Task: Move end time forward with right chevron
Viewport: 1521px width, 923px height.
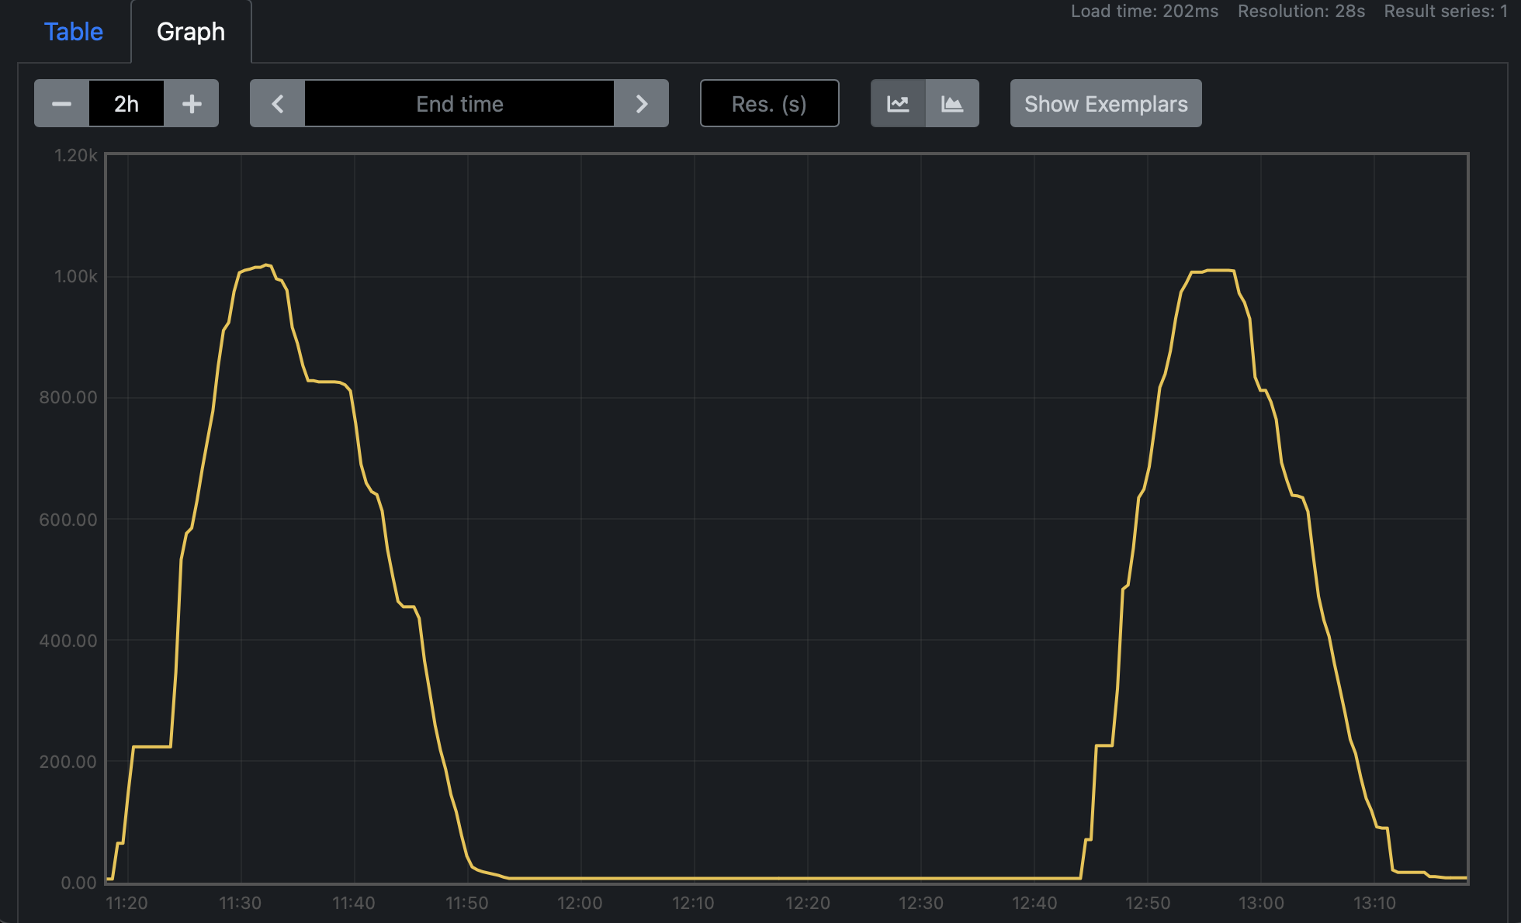Action: 641,103
